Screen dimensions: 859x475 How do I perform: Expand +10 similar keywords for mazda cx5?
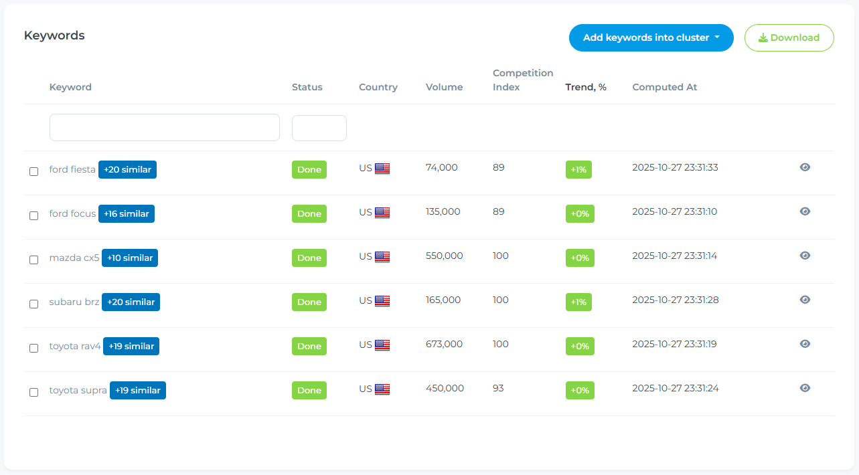130,258
